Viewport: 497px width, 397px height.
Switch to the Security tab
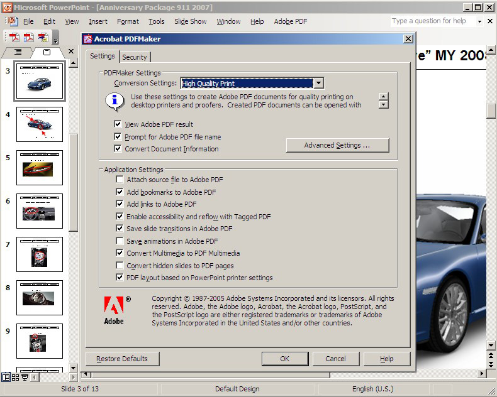[x=135, y=57]
